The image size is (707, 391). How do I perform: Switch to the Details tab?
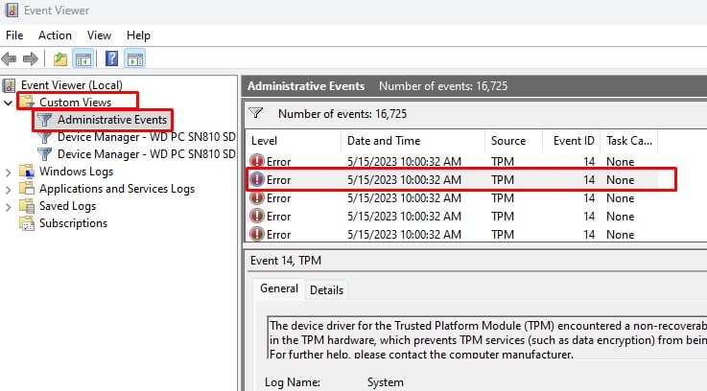click(x=326, y=290)
